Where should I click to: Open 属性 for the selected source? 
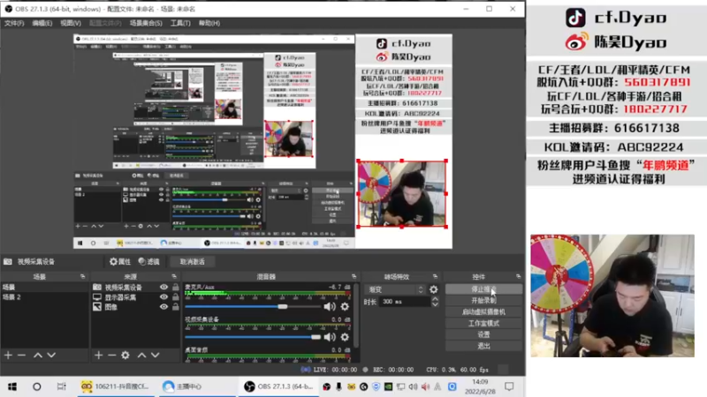pos(120,261)
